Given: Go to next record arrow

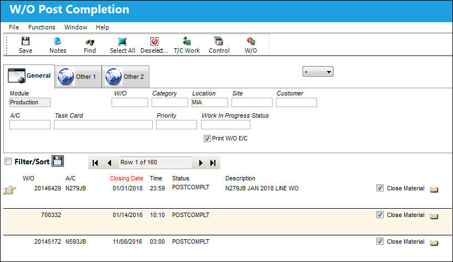Looking at the screenshot, I should click(x=200, y=163).
